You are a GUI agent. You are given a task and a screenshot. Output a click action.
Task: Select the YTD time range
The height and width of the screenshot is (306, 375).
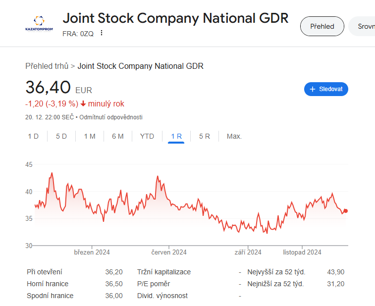pyautogui.click(x=147, y=136)
